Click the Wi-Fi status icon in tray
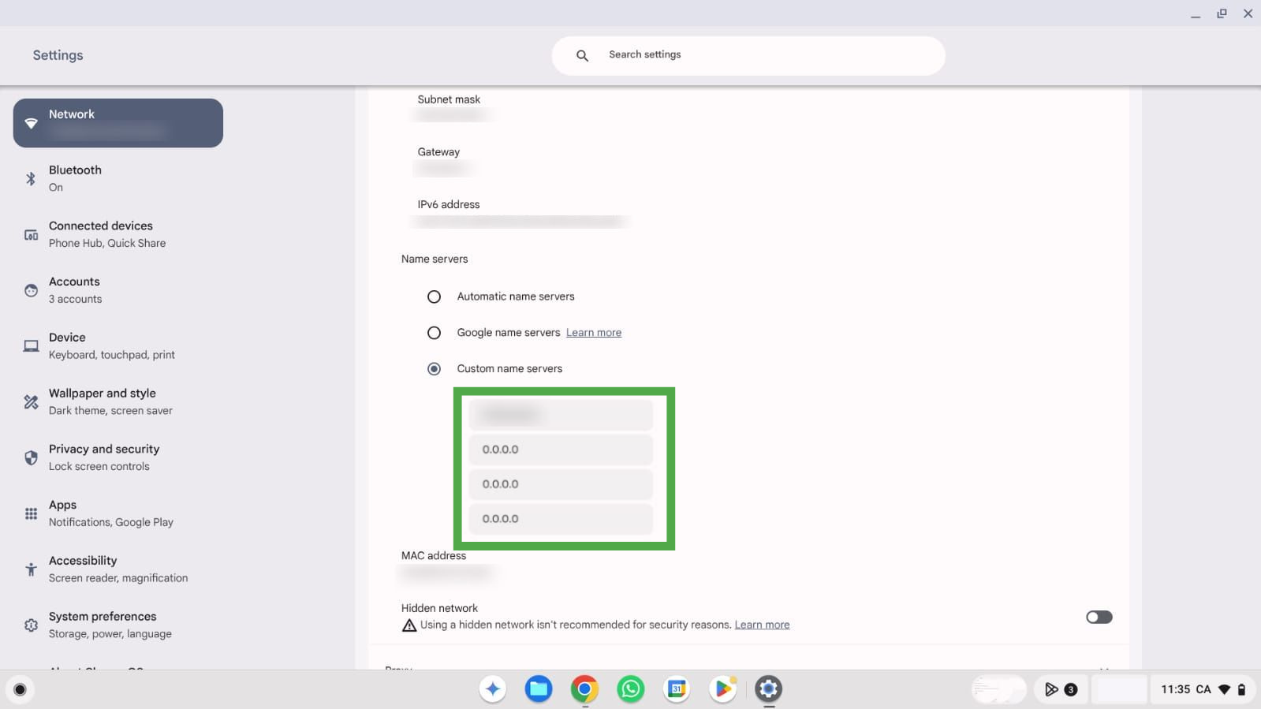Screen dimensions: 1261x709 coord(1224,689)
